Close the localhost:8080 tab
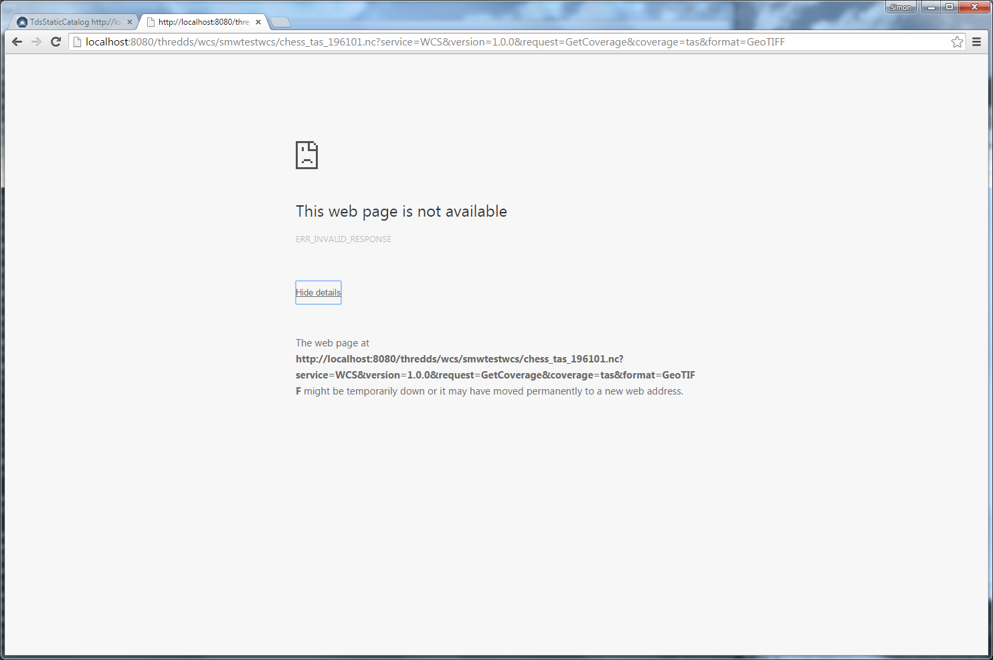The height and width of the screenshot is (660, 993). [258, 22]
